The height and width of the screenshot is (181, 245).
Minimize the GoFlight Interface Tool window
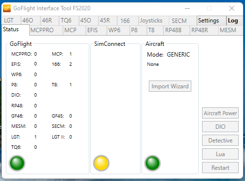point(187,8)
